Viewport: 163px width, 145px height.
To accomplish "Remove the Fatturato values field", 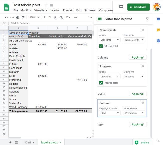I will pyautogui.click(x=143, y=103).
